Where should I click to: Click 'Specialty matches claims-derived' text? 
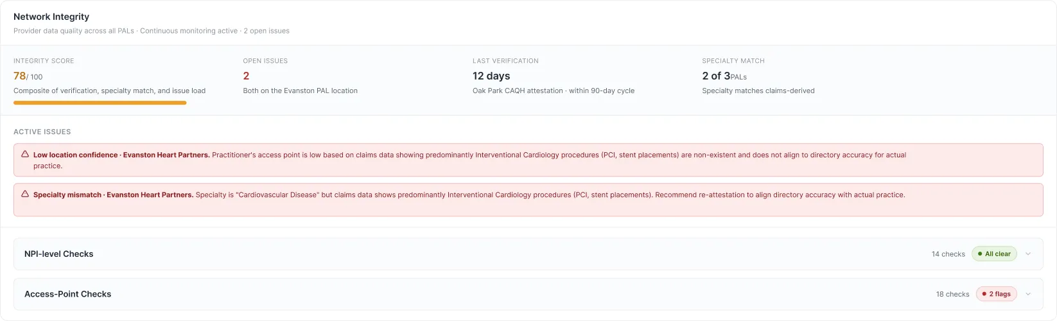tap(758, 91)
